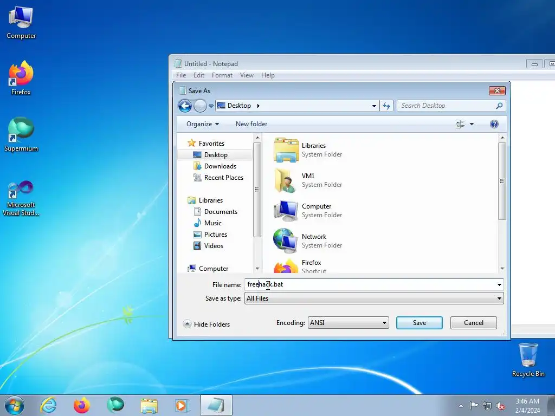The image size is (555, 416).
Task: Open the Windows Start menu
Action: point(15,405)
